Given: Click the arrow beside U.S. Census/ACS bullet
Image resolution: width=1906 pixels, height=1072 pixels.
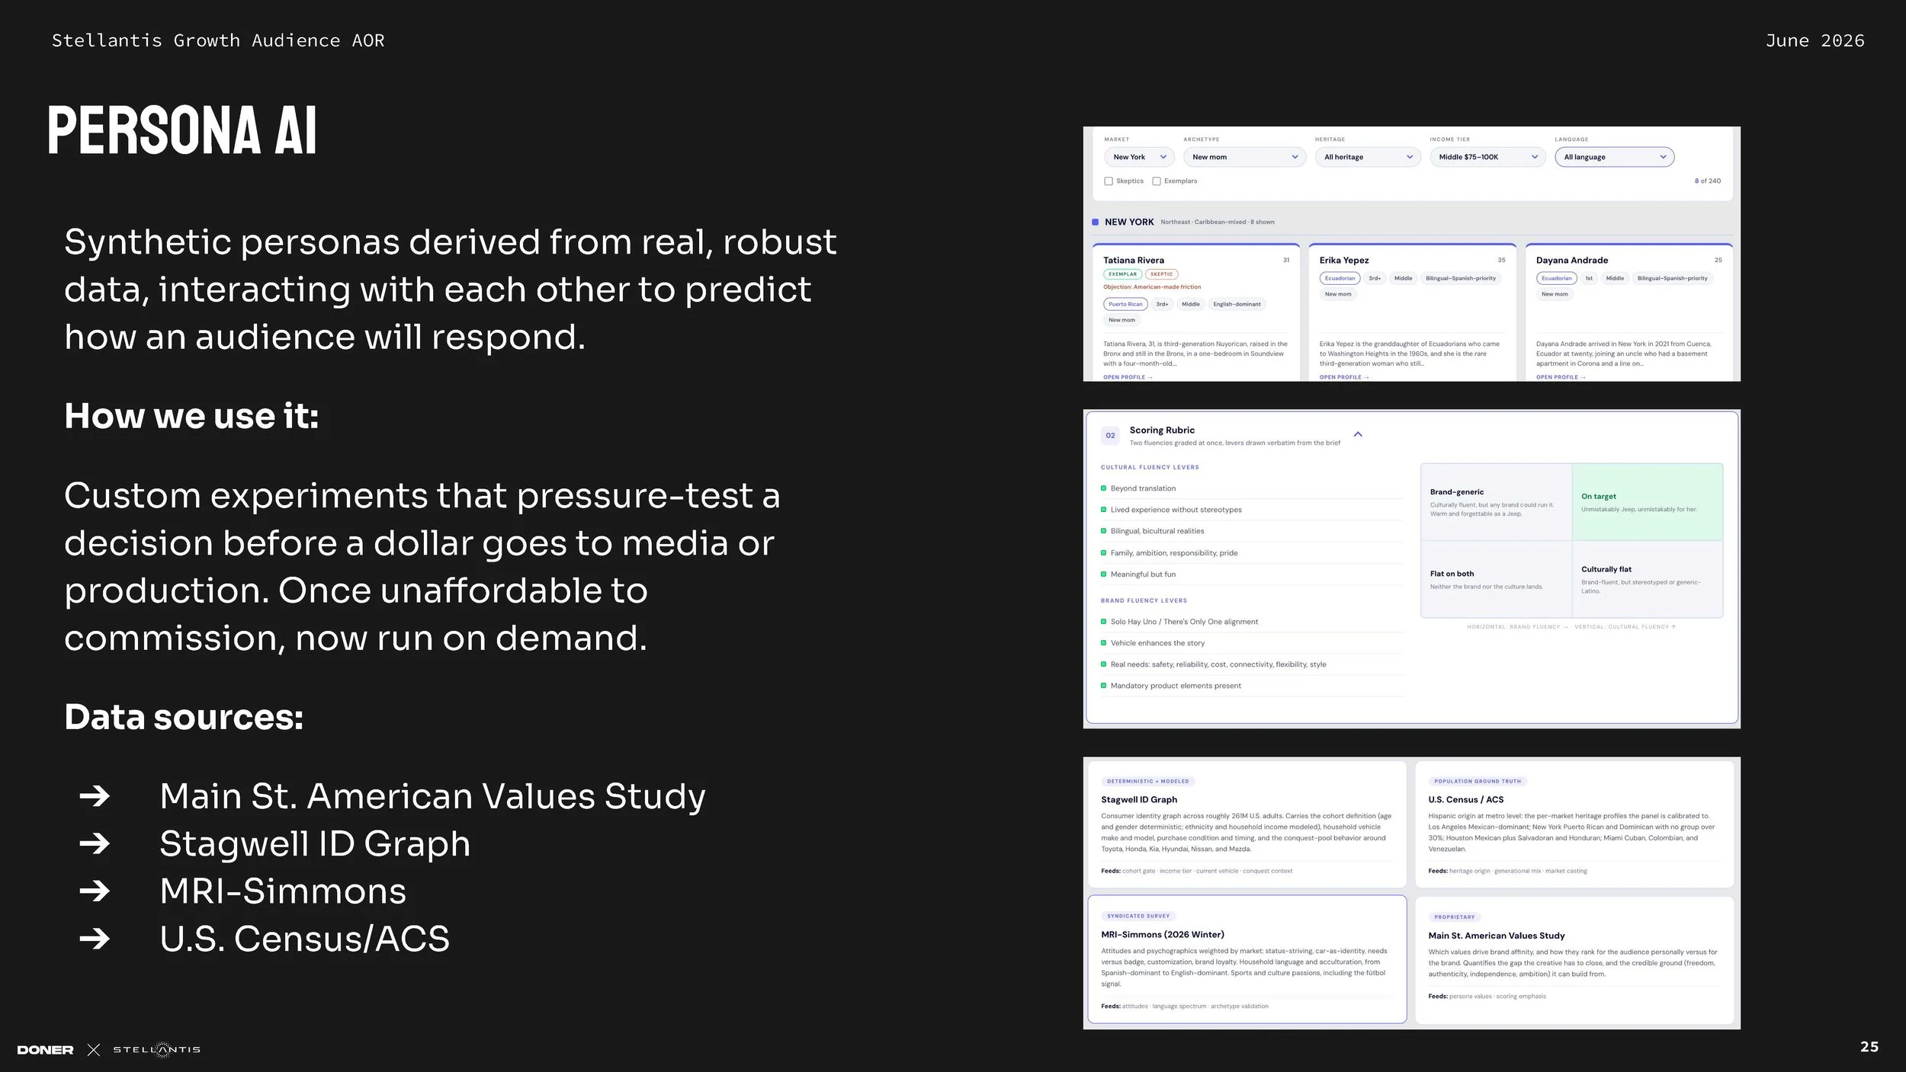Looking at the screenshot, I should point(95,938).
